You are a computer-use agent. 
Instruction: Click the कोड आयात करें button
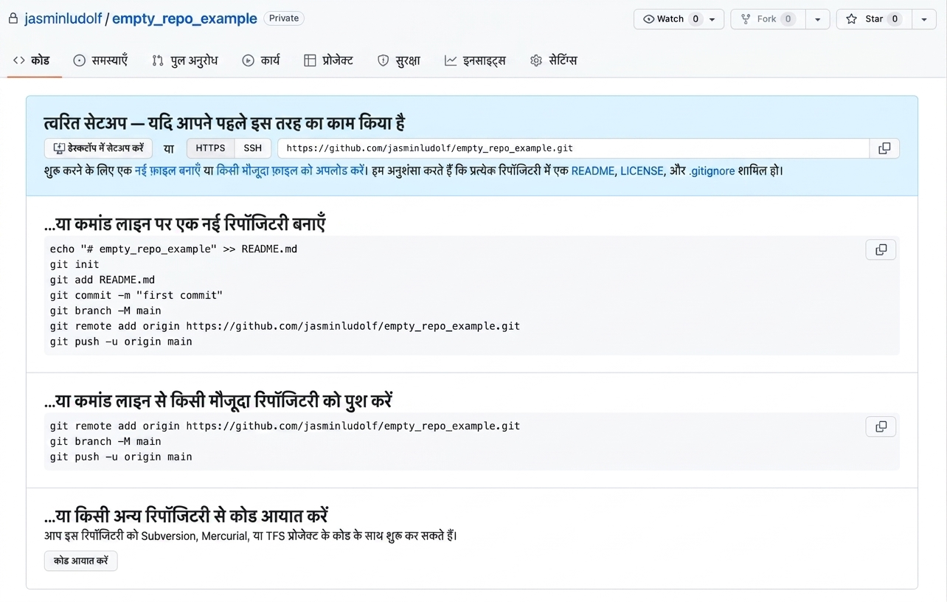pyautogui.click(x=80, y=561)
